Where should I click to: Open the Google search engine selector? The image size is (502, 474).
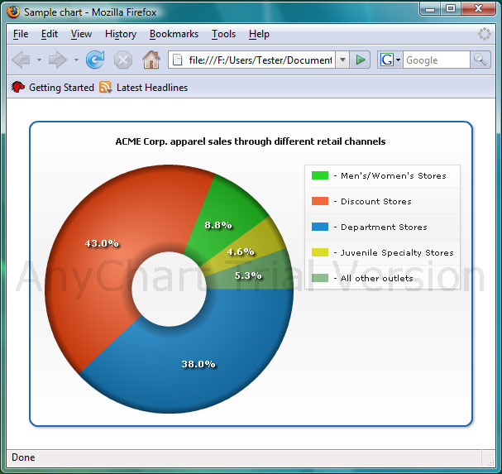[390, 60]
